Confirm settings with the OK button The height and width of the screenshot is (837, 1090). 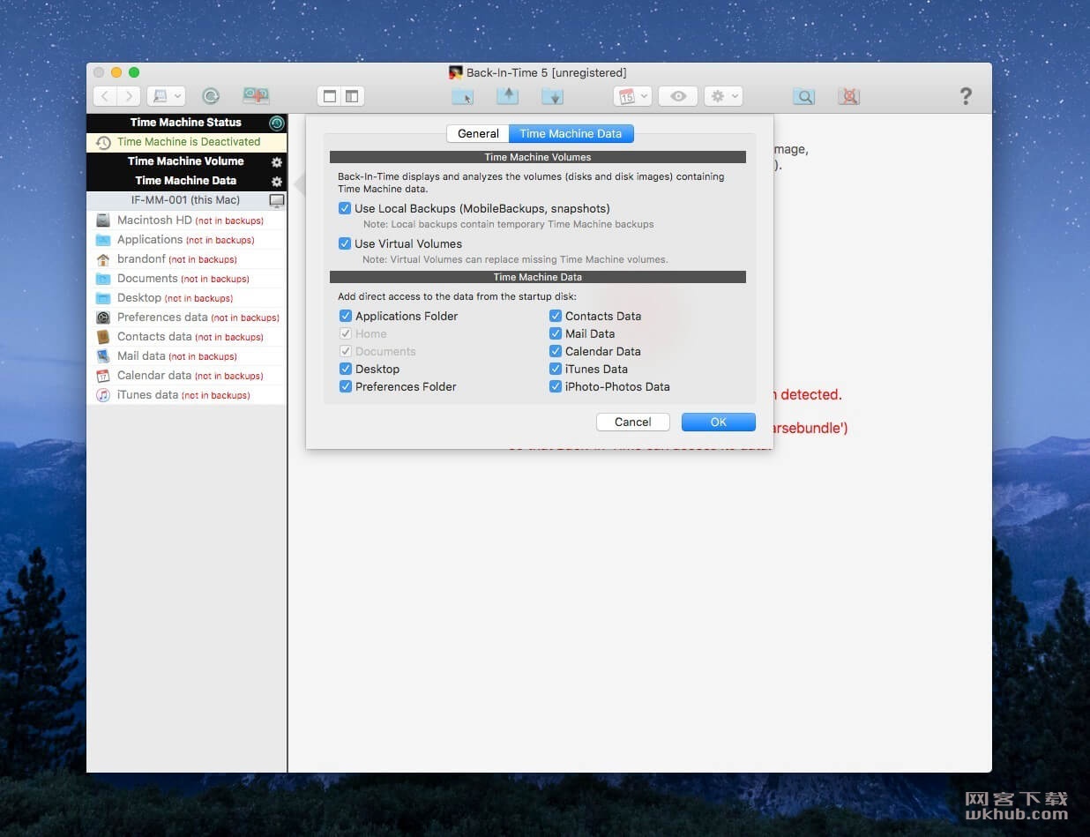(719, 422)
